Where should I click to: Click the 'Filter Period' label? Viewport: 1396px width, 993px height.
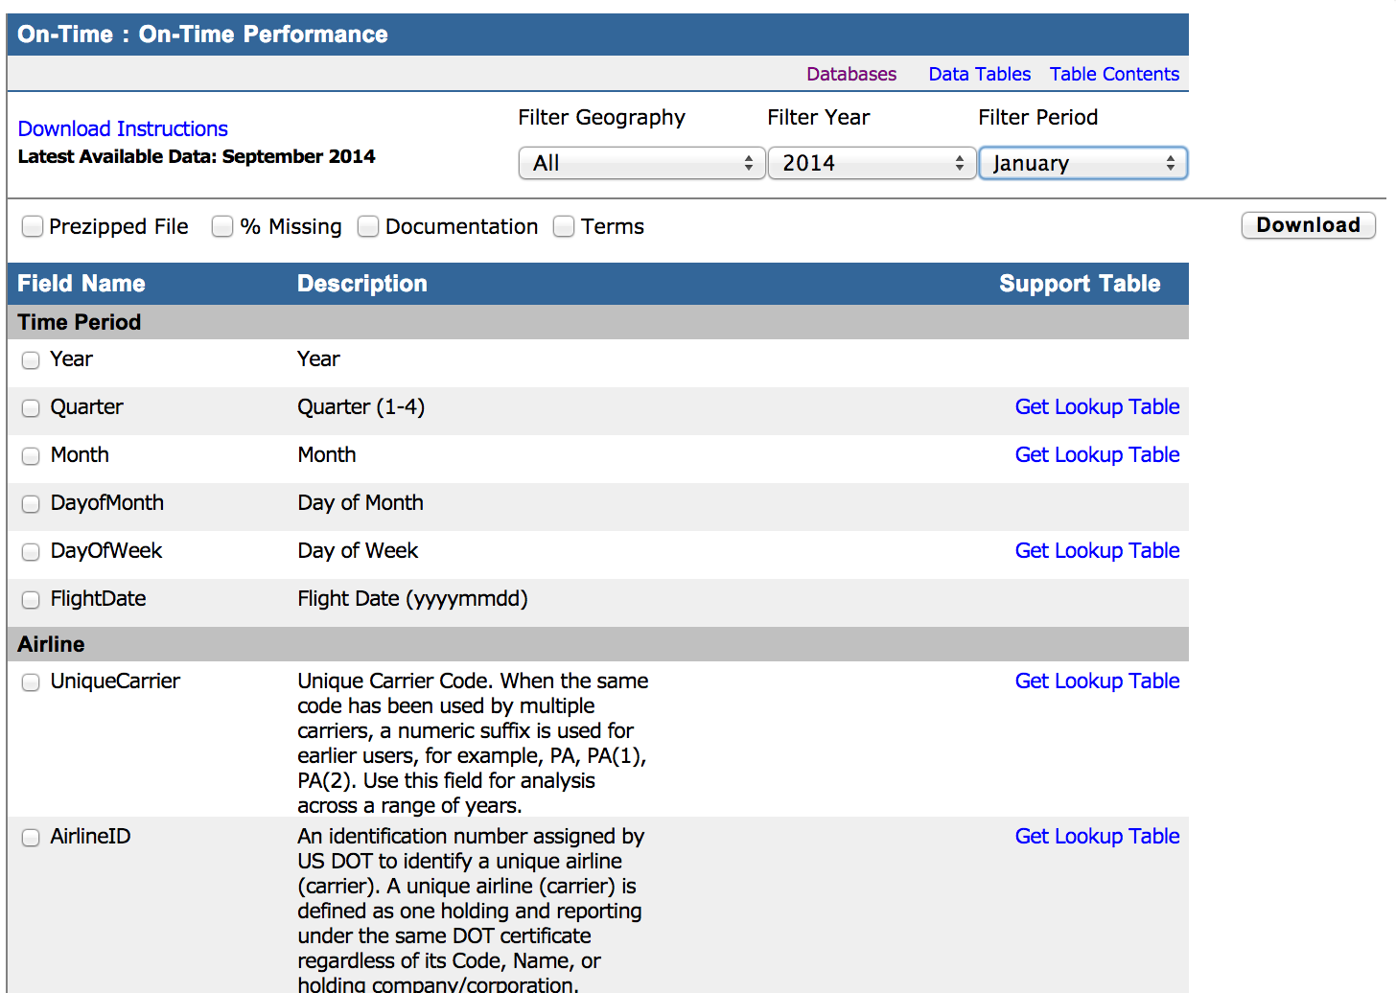pos(1038,117)
